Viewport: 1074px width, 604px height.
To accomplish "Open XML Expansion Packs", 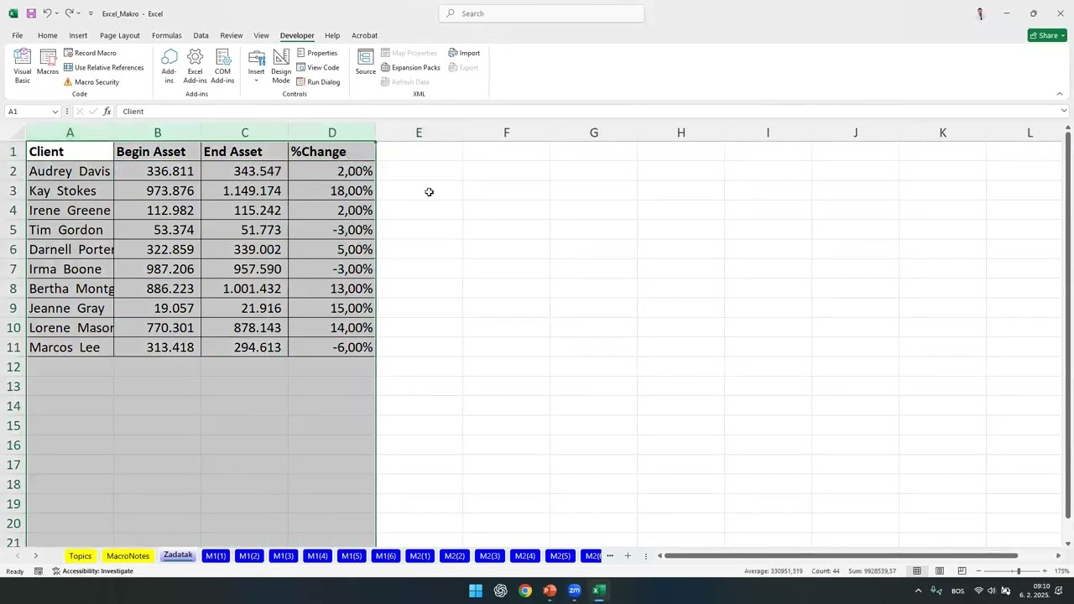I will (x=410, y=67).
